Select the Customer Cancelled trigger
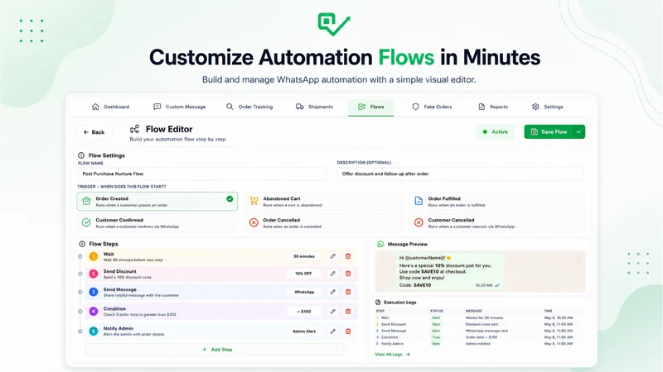Image resolution: width=663 pixels, height=372 pixels. click(496, 222)
